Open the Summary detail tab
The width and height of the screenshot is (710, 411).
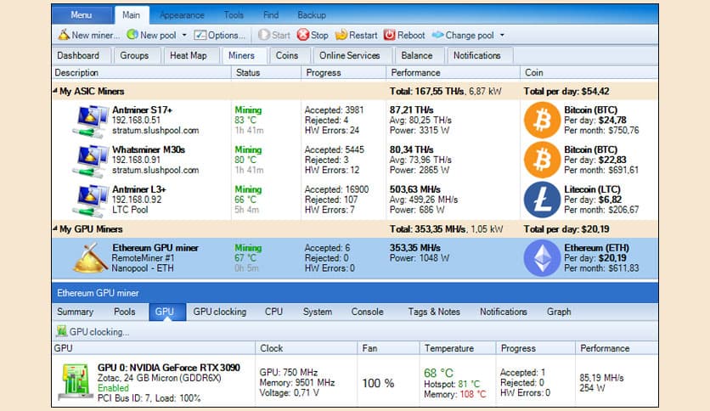tap(76, 312)
